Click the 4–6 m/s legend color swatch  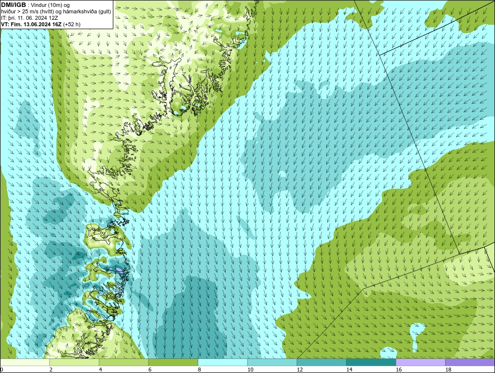tap(124, 362)
